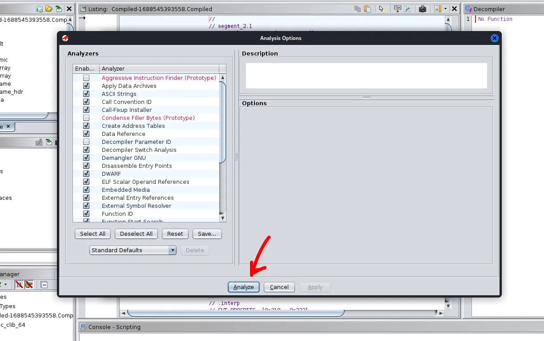The height and width of the screenshot is (341, 544).
Task: Click the Description text area
Action: (x=366, y=75)
